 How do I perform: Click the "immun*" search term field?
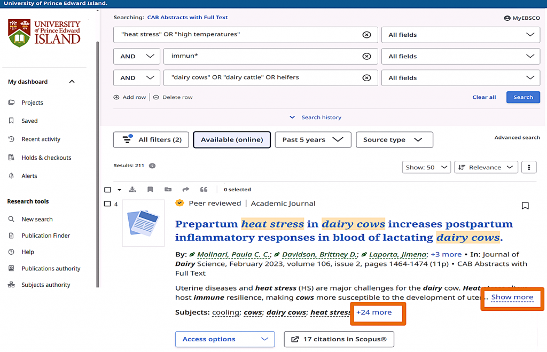262,56
